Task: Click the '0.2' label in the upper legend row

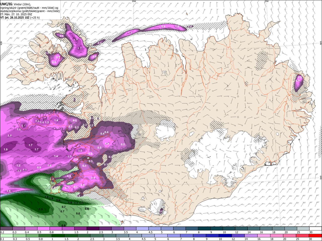Action: tap(2, 232)
